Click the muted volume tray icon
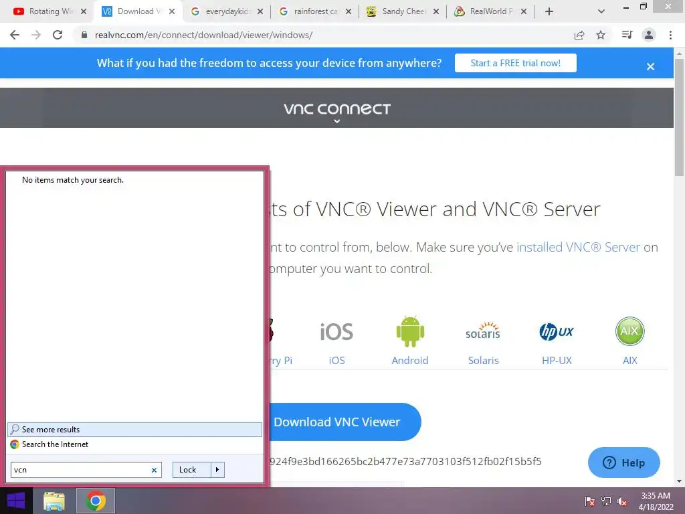This screenshot has width=685, height=514. point(622,501)
